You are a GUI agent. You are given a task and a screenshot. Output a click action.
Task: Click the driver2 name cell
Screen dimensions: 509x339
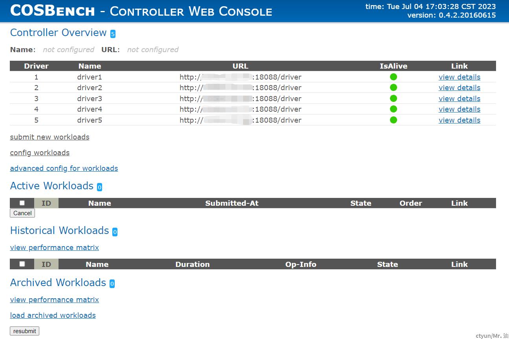90,87
